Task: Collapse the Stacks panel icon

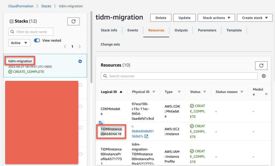Action: click(x=11, y=22)
